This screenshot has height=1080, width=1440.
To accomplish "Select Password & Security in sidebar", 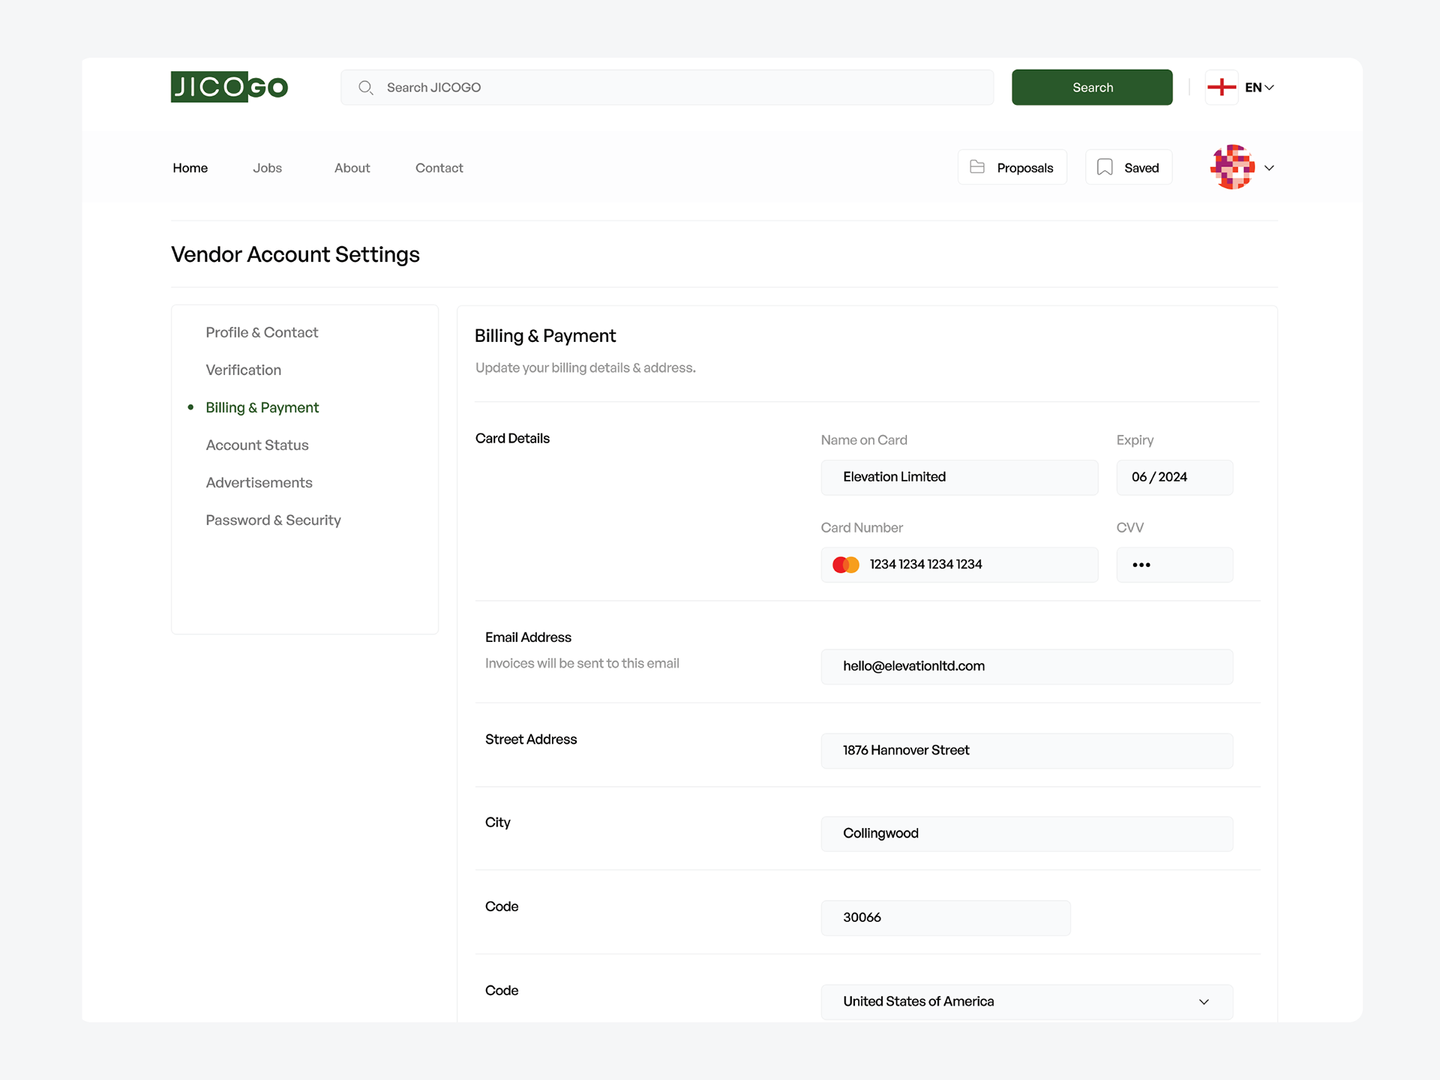I will point(273,520).
